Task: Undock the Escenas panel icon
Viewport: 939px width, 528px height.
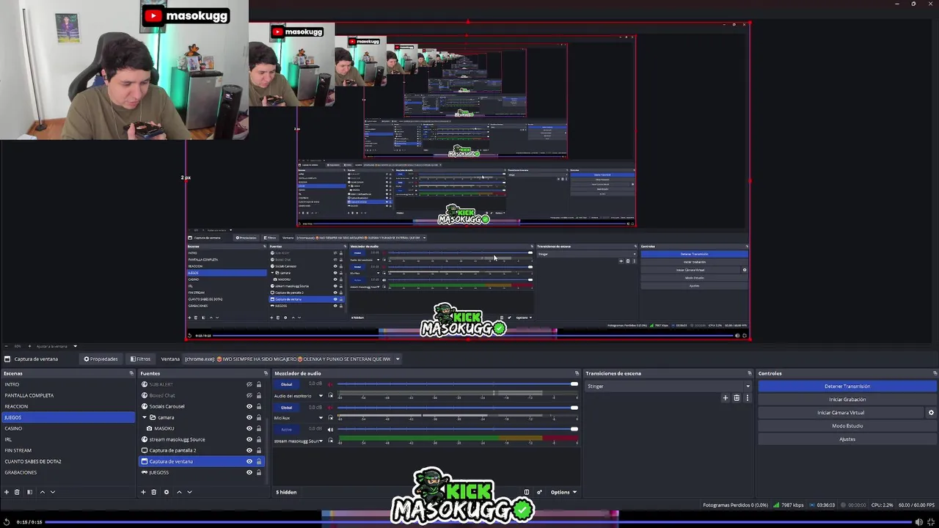Action: click(x=131, y=373)
